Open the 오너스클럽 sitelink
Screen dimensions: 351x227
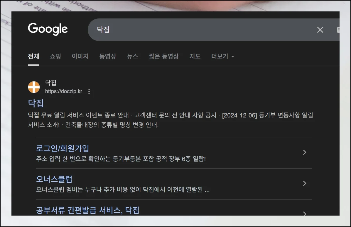click(54, 179)
